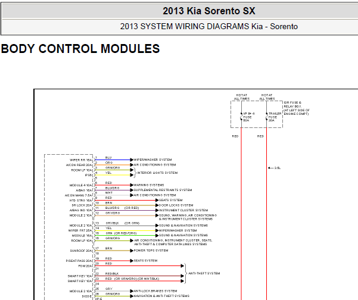The width and height of the screenshot is (358, 300).
Task: Click 'DOOR LOCKS SYSTEM' destination text
Action: (176, 205)
